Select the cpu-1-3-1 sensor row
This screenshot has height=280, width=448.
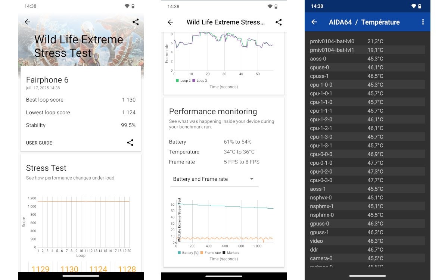(x=367, y=146)
